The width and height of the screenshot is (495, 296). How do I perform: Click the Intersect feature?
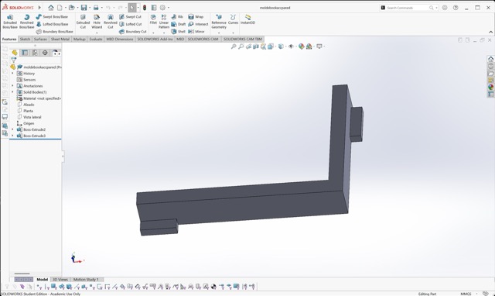[x=198, y=24]
